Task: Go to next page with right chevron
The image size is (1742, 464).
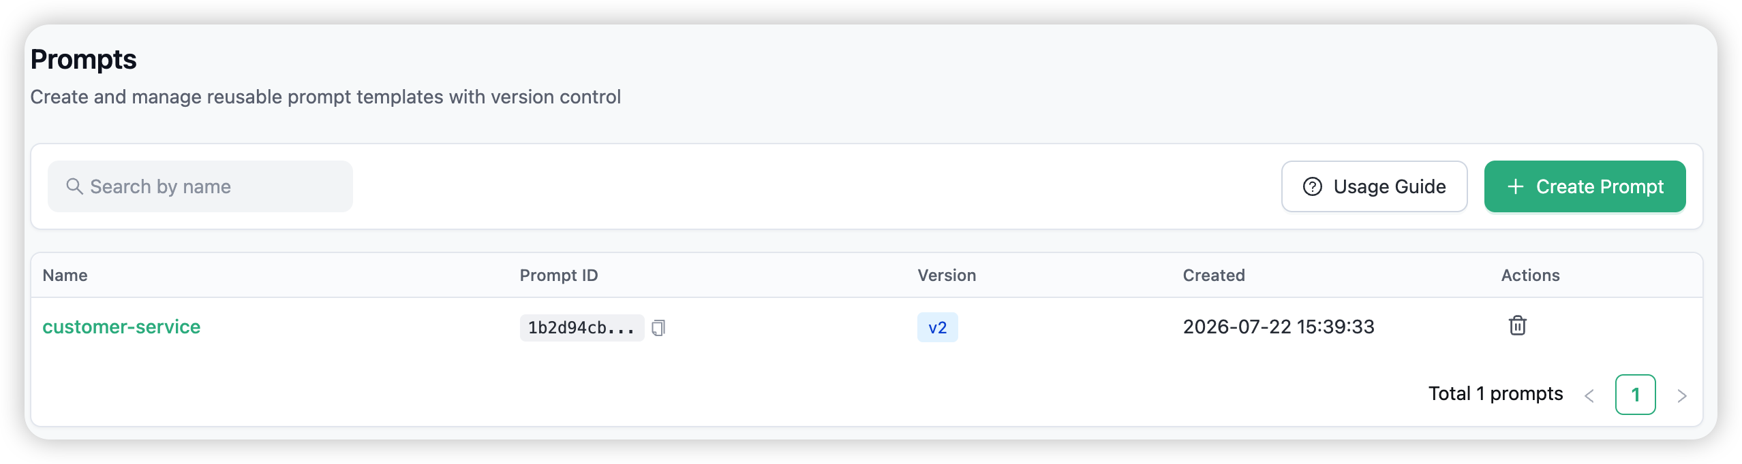Action: 1681,395
